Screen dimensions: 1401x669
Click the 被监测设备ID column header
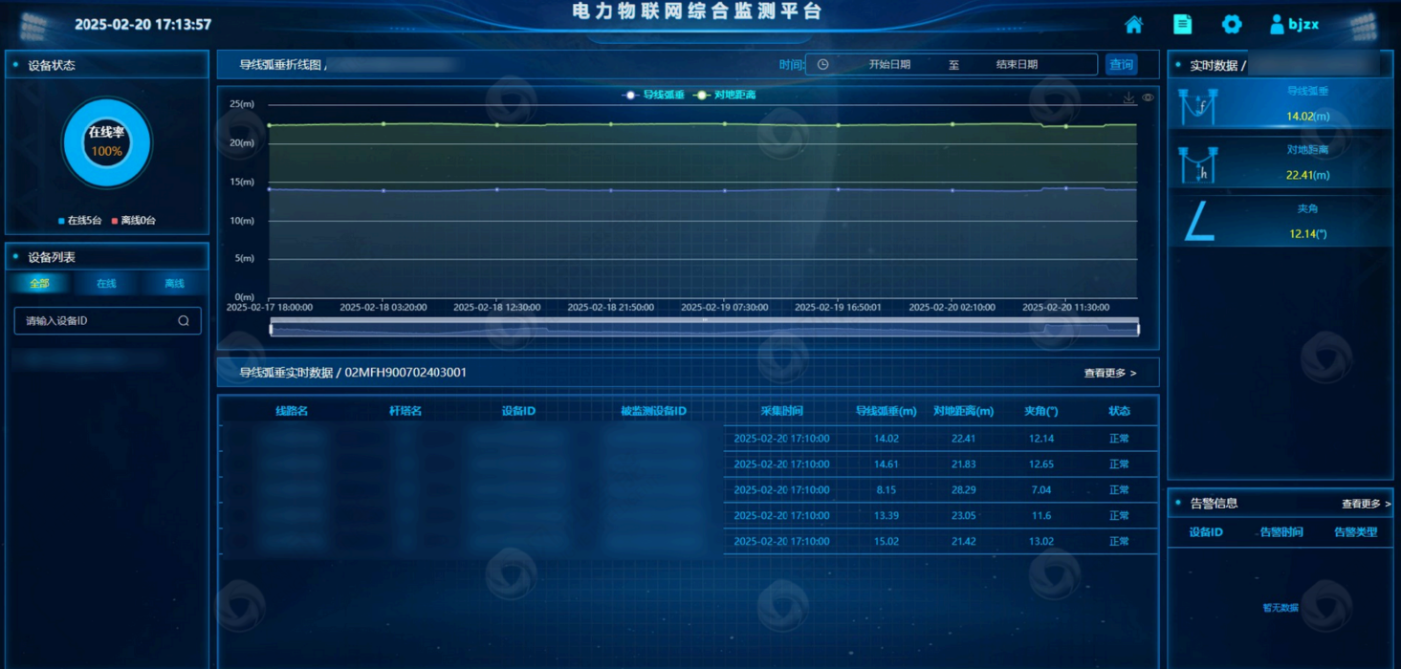pyautogui.click(x=654, y=412)
